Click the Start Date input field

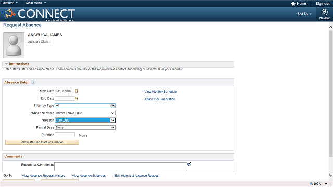(x=65, y=91)
